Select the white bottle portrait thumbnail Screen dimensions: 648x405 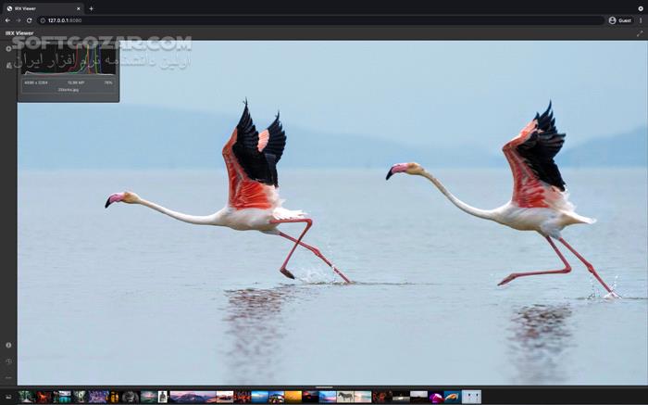coord(163,397)
